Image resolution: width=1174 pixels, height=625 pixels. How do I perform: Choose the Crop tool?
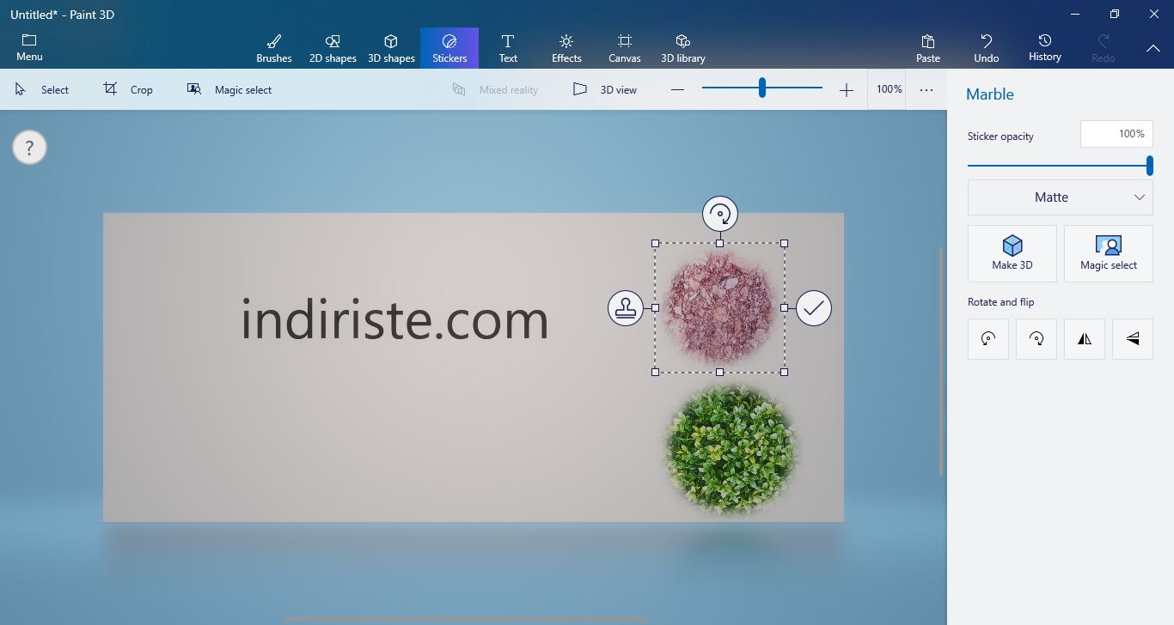[x=128, y=89]
